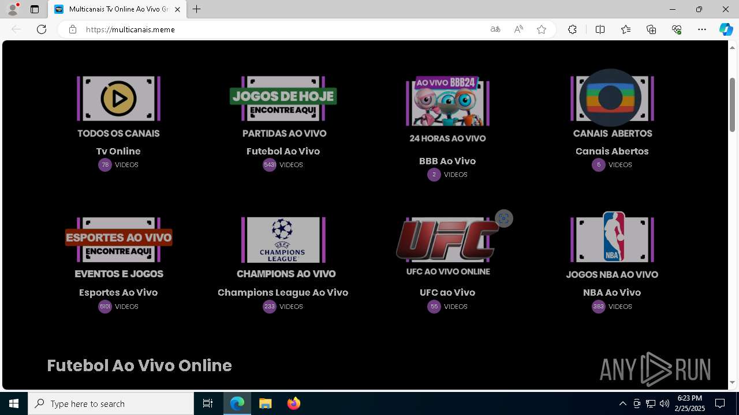Click the 233 videos count badge
Viewport: 739px width, 415px height.
pyautogui.click(x=270, y=307)
